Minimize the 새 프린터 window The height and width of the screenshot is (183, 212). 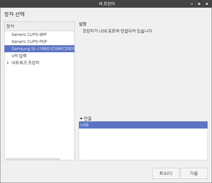(192, 4)
